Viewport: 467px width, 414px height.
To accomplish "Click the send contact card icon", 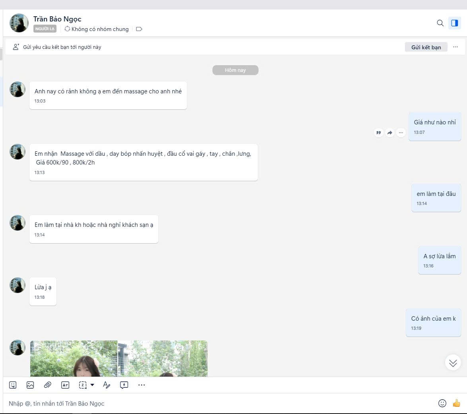I will point(65,385).
